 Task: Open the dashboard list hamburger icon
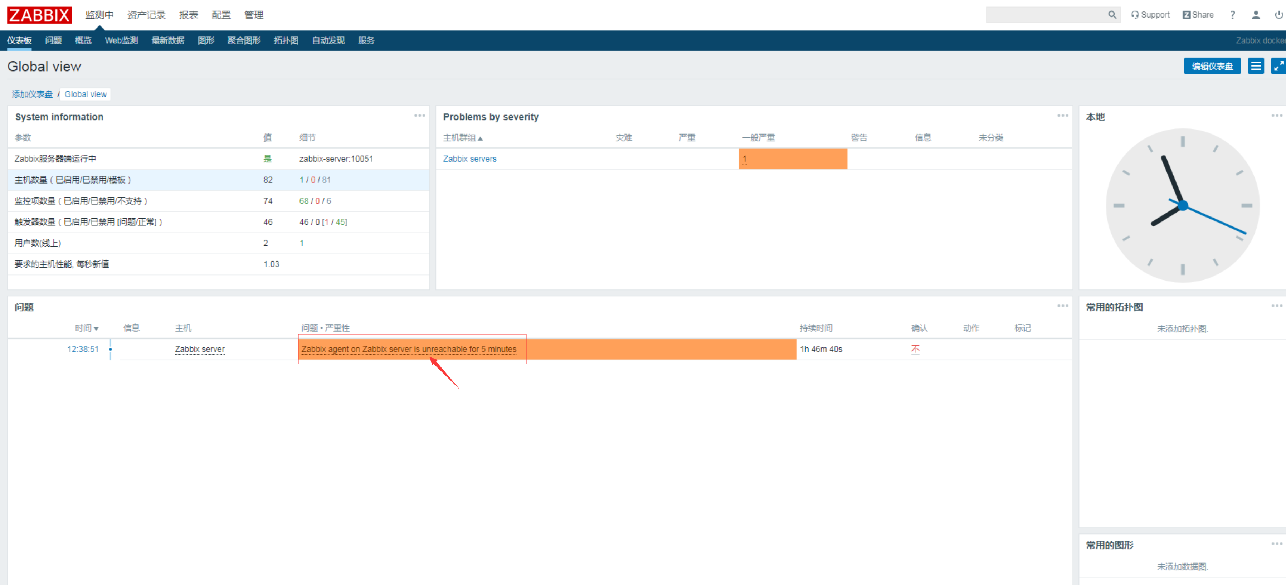pyautogui.click(x=1257, y=65)
